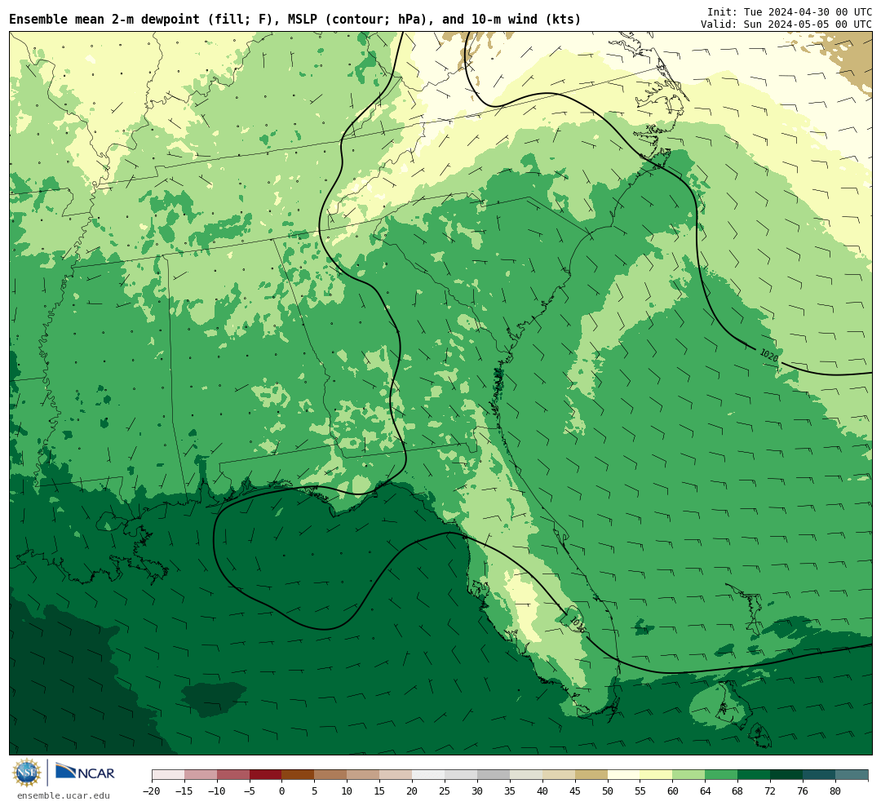Click the colorbar tick label '0'
The height and width of the screenshot is (806, 881).
[282, 790]
